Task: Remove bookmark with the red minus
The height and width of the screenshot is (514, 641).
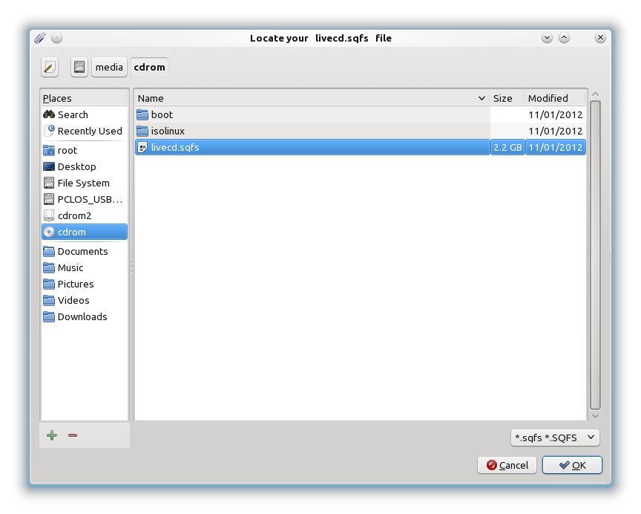Action: coord(73,435)
